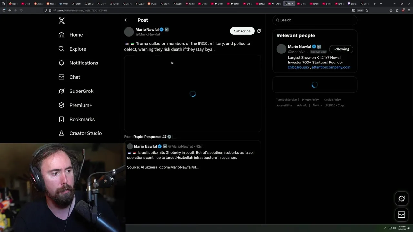Open the floating Grok button
The image size is (413, 232).
tap(401, 198)
